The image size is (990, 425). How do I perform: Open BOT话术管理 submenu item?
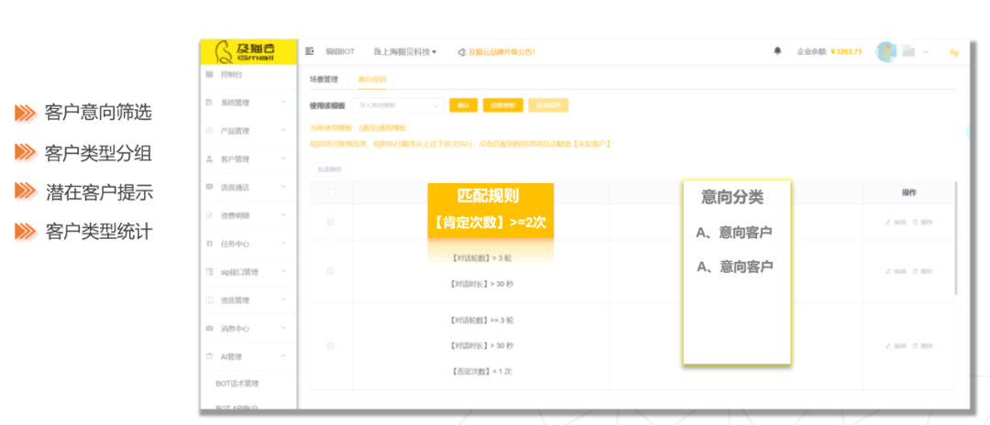[x=236, y=383]
